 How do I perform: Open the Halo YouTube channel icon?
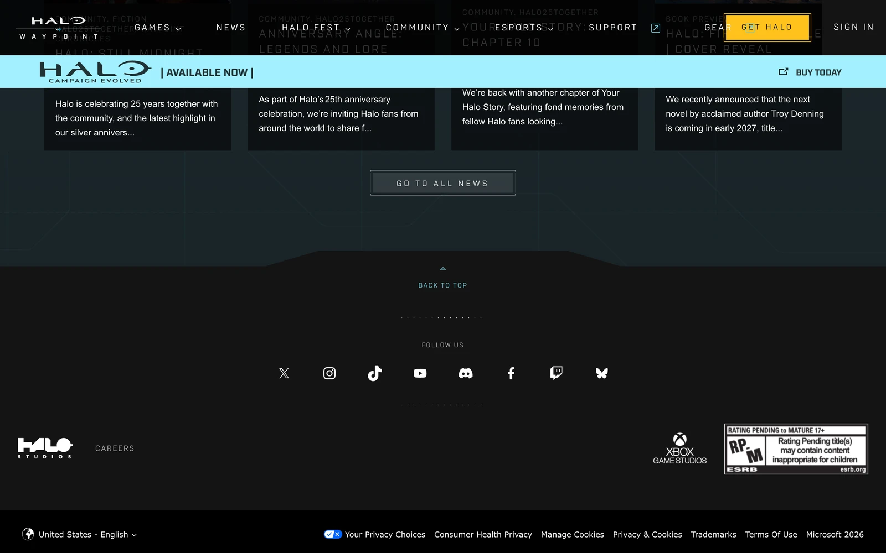(420, 373)
